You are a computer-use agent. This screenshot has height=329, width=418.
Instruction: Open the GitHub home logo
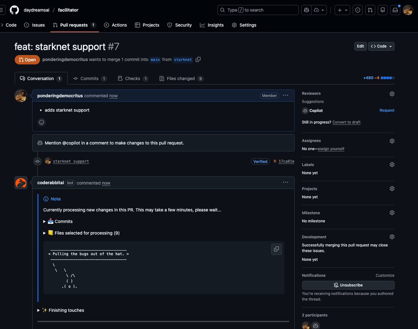[14, 10]
